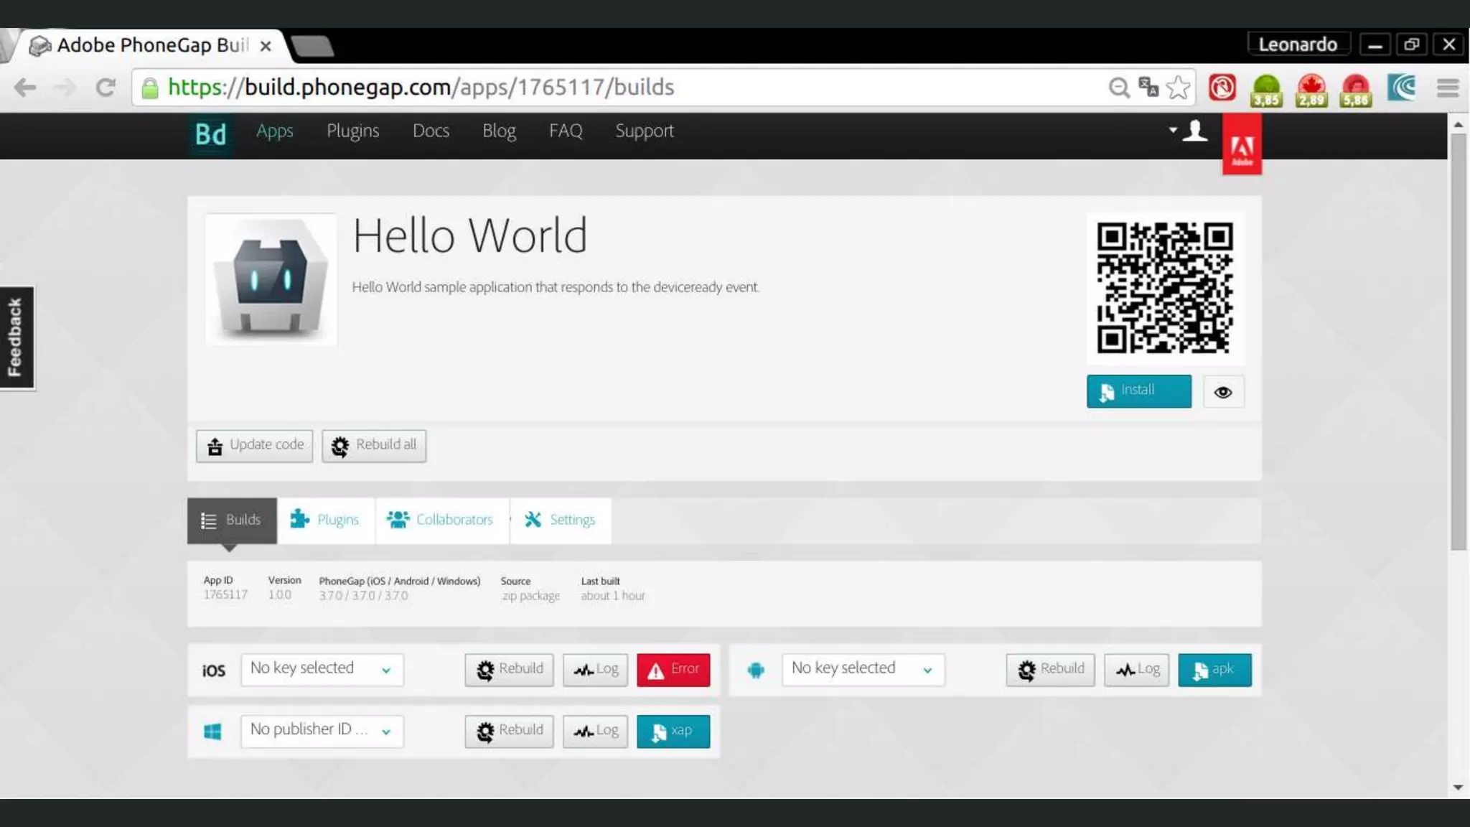Open the Settings tab

coord(560,520)
